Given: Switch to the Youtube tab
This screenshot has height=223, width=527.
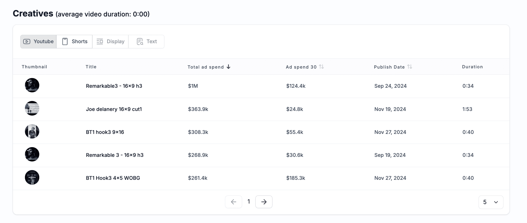Looking at the screenshot, I should click(x=38, y=42).
